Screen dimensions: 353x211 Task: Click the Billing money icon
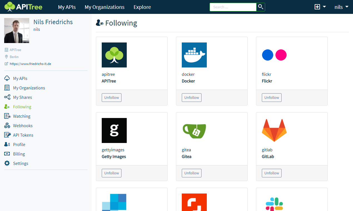coord(7,154)
